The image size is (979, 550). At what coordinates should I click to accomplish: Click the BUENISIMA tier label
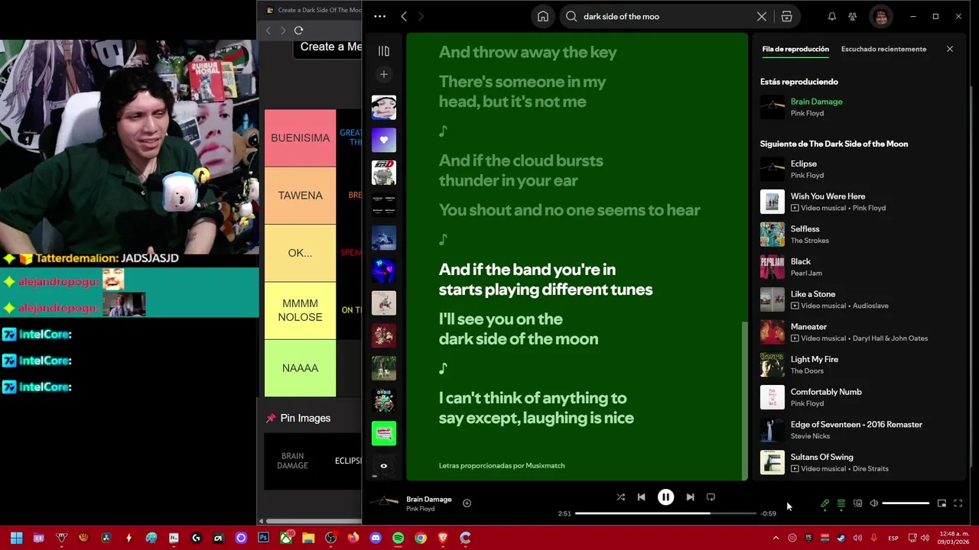300,137
